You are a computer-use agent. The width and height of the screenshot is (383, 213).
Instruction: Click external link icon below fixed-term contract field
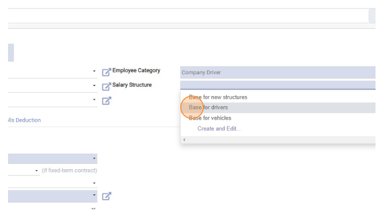[x=106, y=196]
